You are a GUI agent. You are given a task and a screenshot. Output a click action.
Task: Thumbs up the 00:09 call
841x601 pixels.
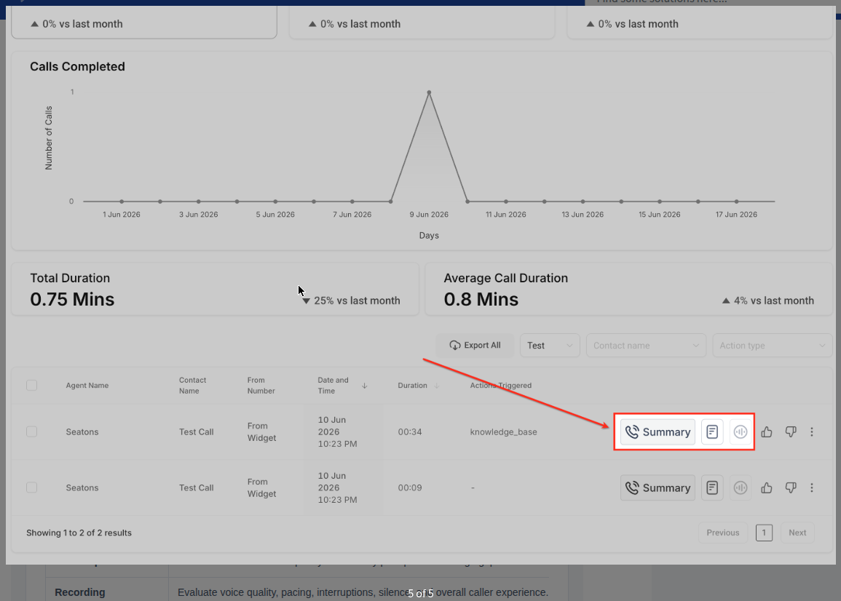[767, 487]
